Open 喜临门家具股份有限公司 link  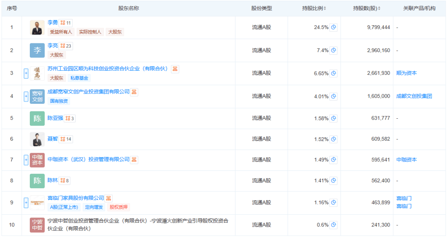coord(76,198)
